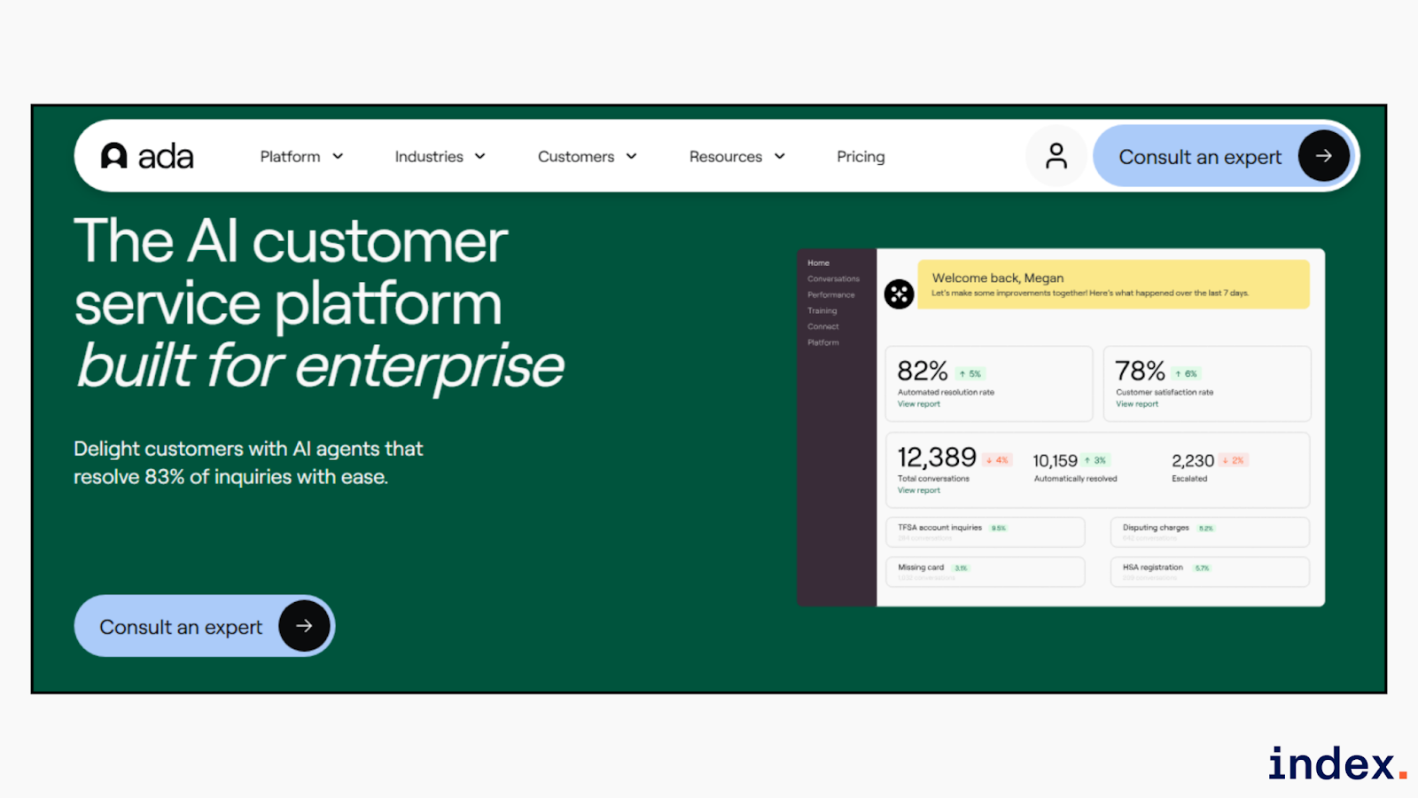The height and width of the screenshot is (798, 1418).
Task: Click the sparkle AI assistant icon in dashboard
Action: click(899, 293)
